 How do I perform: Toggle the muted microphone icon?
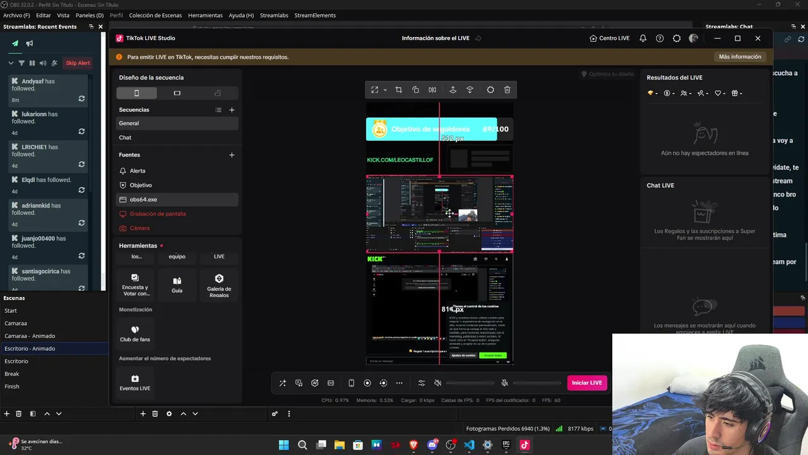(x=504, y=383)
